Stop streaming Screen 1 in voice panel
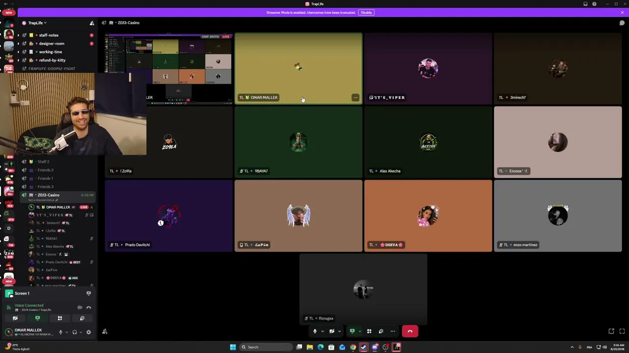The width and height of the screenshot is (629, 353). (88, 293)
